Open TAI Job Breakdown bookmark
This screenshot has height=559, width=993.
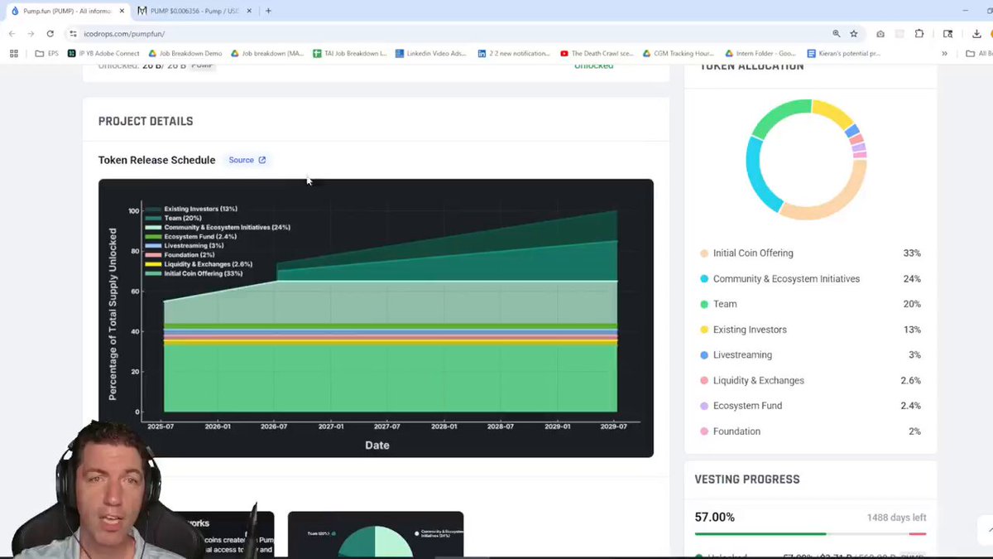(350, 53)
